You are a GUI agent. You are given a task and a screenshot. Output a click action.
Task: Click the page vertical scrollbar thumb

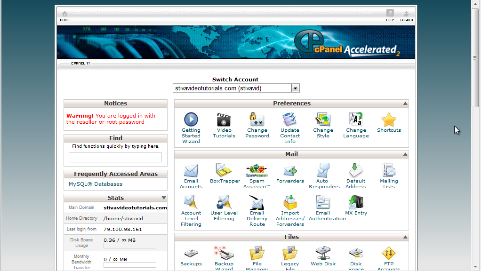[475, 58]
